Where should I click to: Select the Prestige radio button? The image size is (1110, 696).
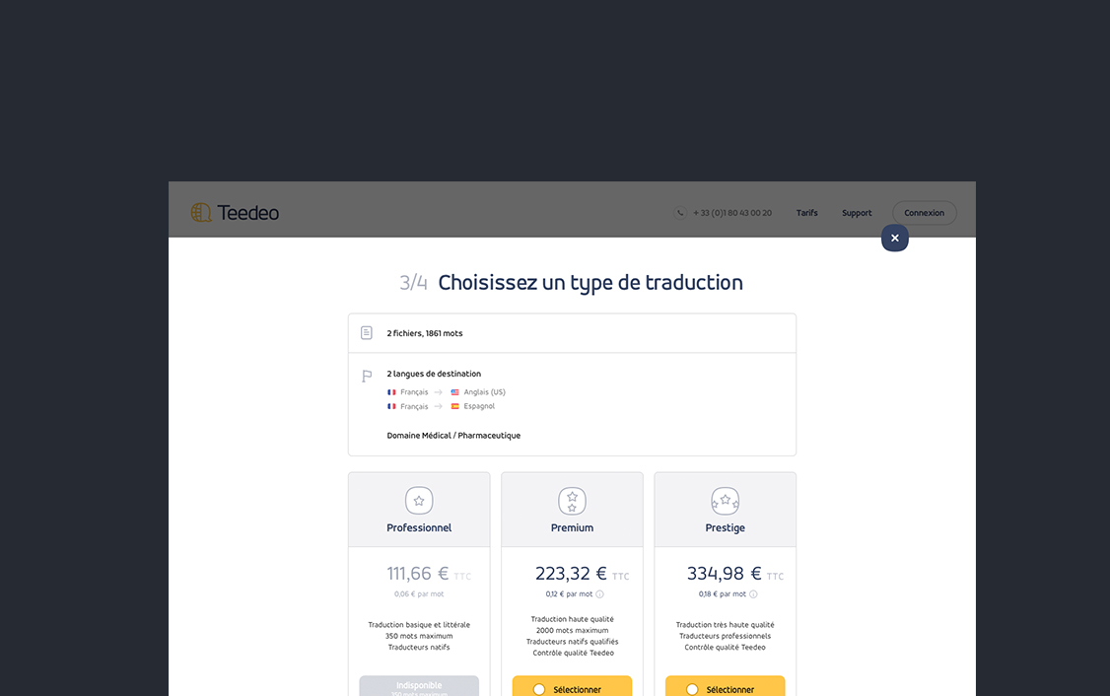692,690
